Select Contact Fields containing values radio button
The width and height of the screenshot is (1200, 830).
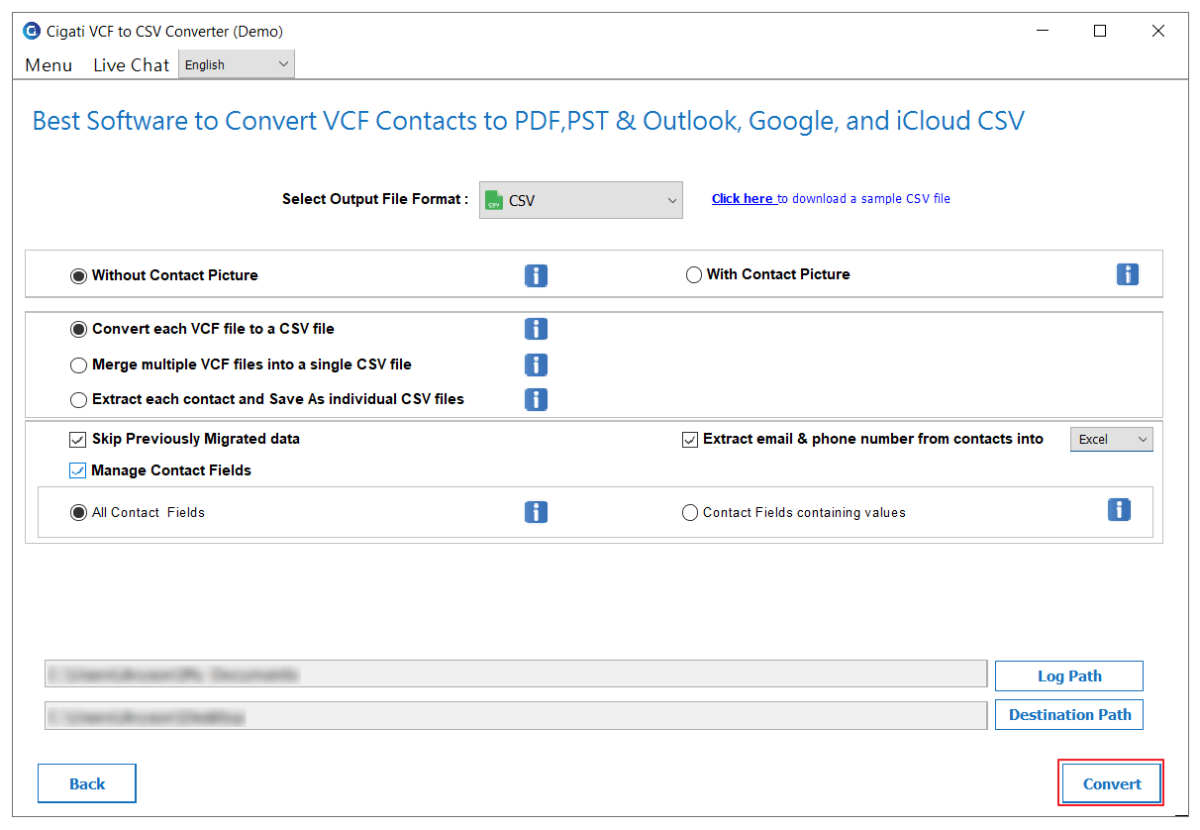click(x=690, y=513)
